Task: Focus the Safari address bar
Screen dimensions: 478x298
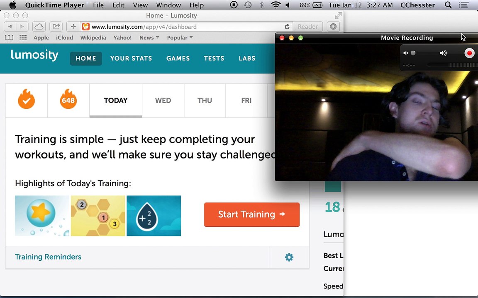Action: [187, 26]
